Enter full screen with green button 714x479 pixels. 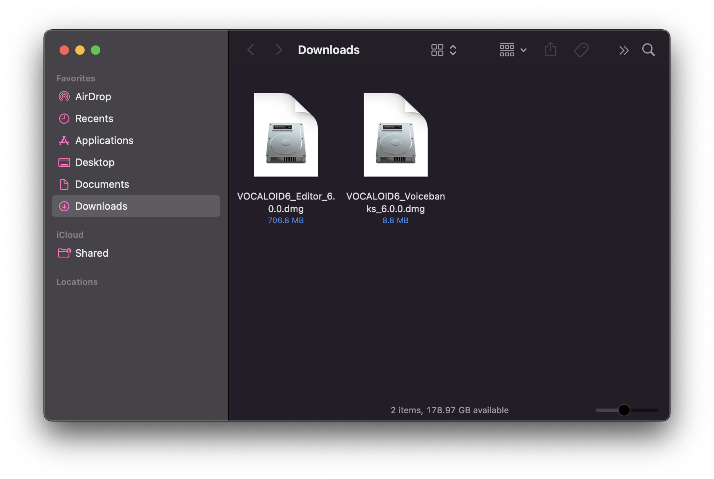click(96, 50)
